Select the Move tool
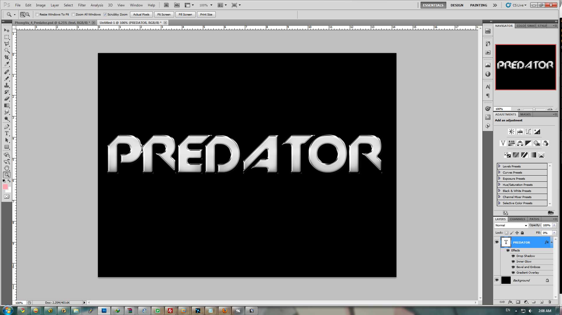 [7, 30]
